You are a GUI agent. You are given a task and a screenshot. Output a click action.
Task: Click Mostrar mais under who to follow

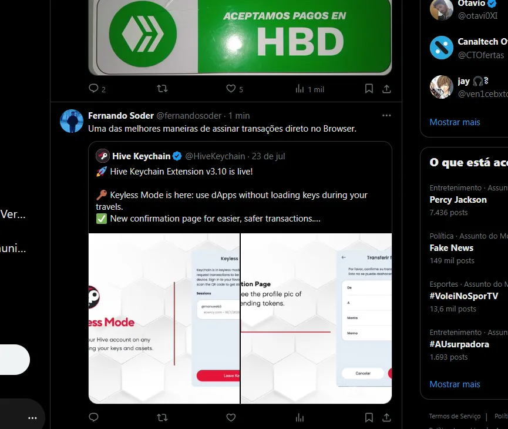point(455,122)
